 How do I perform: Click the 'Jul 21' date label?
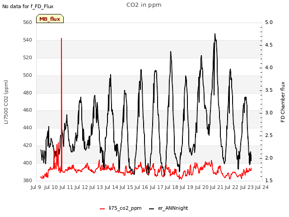(x=217, y=187)
